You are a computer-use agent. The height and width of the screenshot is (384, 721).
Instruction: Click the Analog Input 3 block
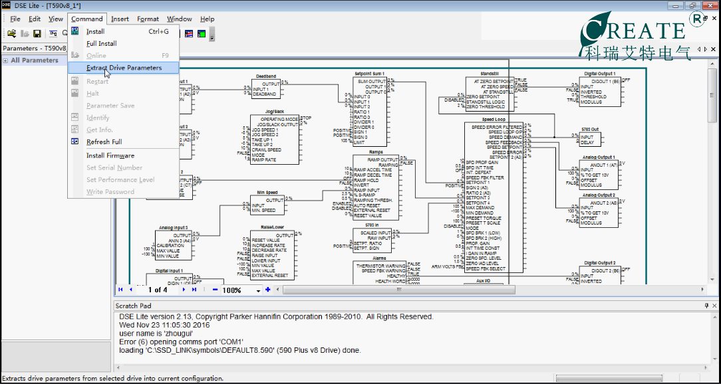(x=174, y=246)
